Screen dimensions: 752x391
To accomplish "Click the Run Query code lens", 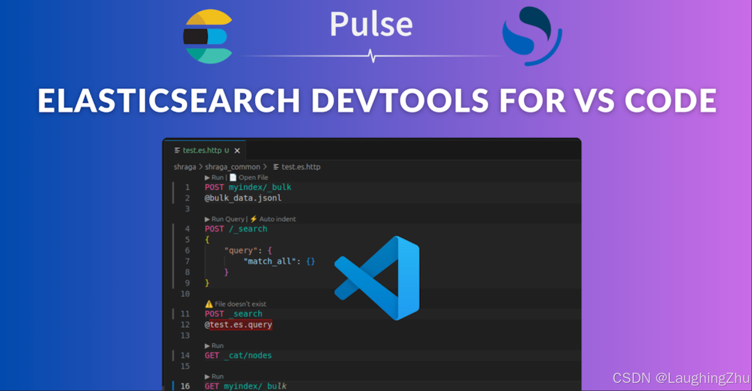I will click(x=225, y=219).
